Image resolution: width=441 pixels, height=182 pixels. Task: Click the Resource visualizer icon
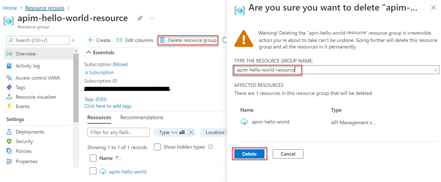click(x=9, y=97)
